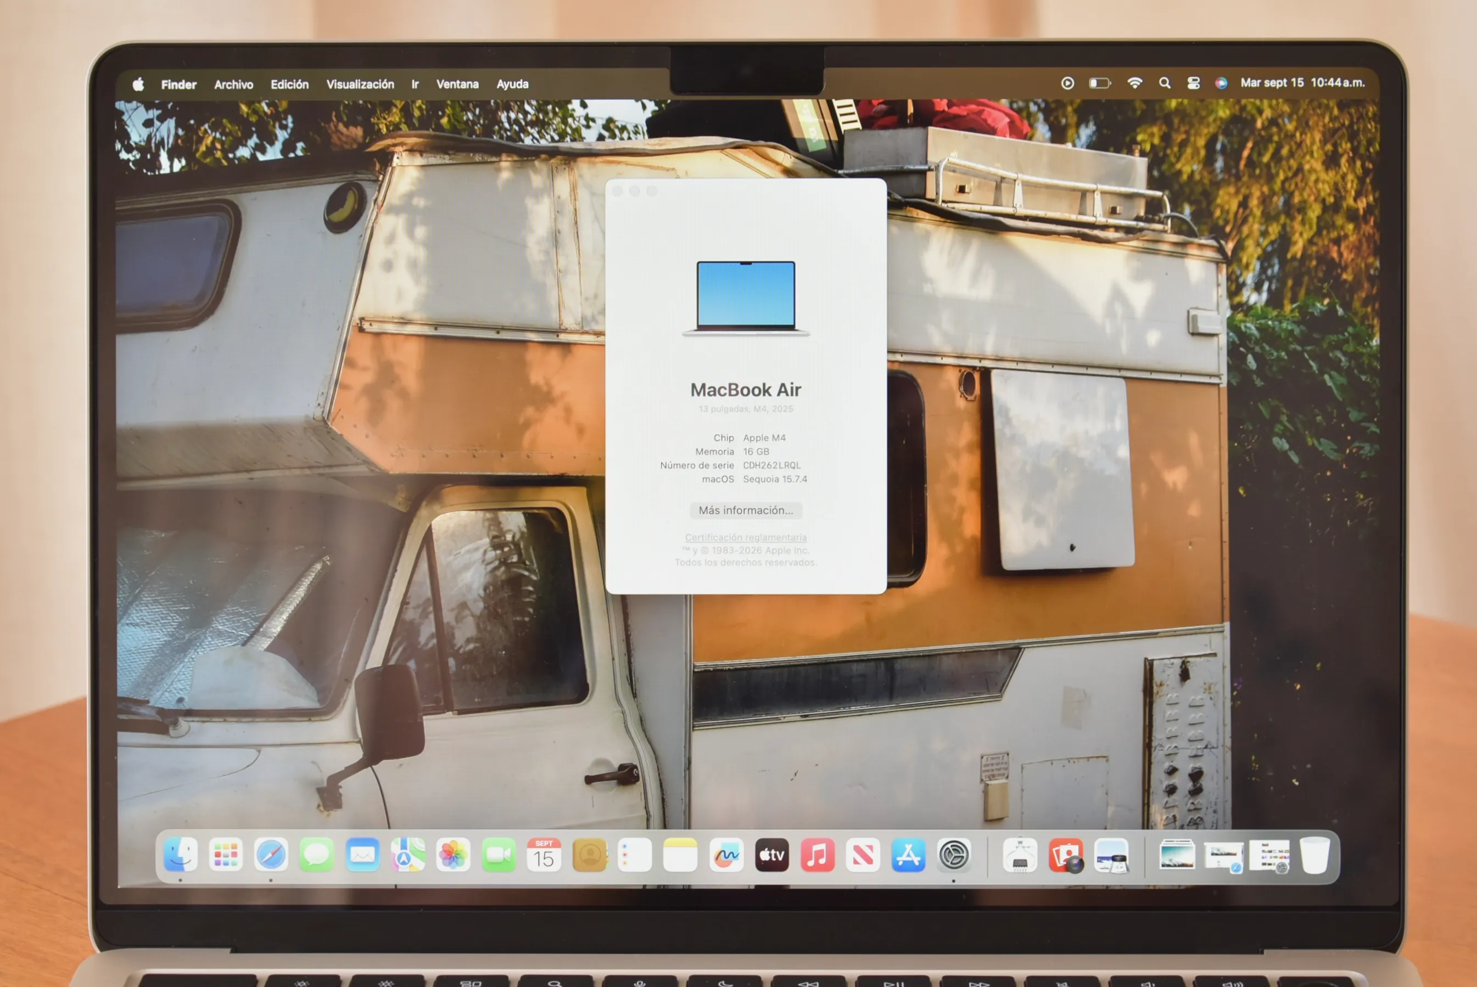Image resolution: width=1477 pixels, height=987 pixels.
Task: Launch Music from the Dock
Action: click(x=817, y=855)
